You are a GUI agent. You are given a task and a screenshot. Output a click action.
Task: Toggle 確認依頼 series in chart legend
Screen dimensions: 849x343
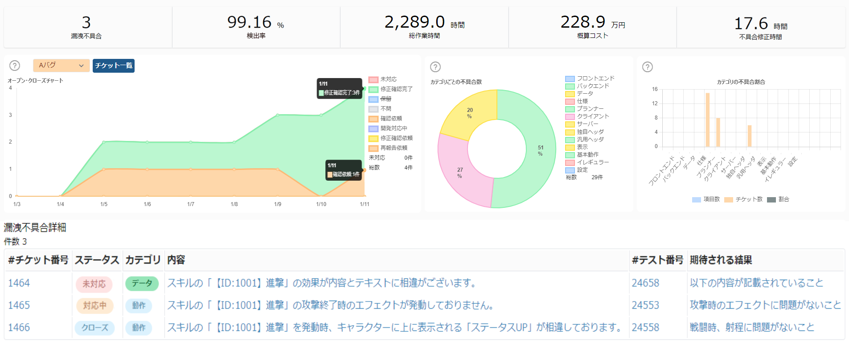point(386,119)
